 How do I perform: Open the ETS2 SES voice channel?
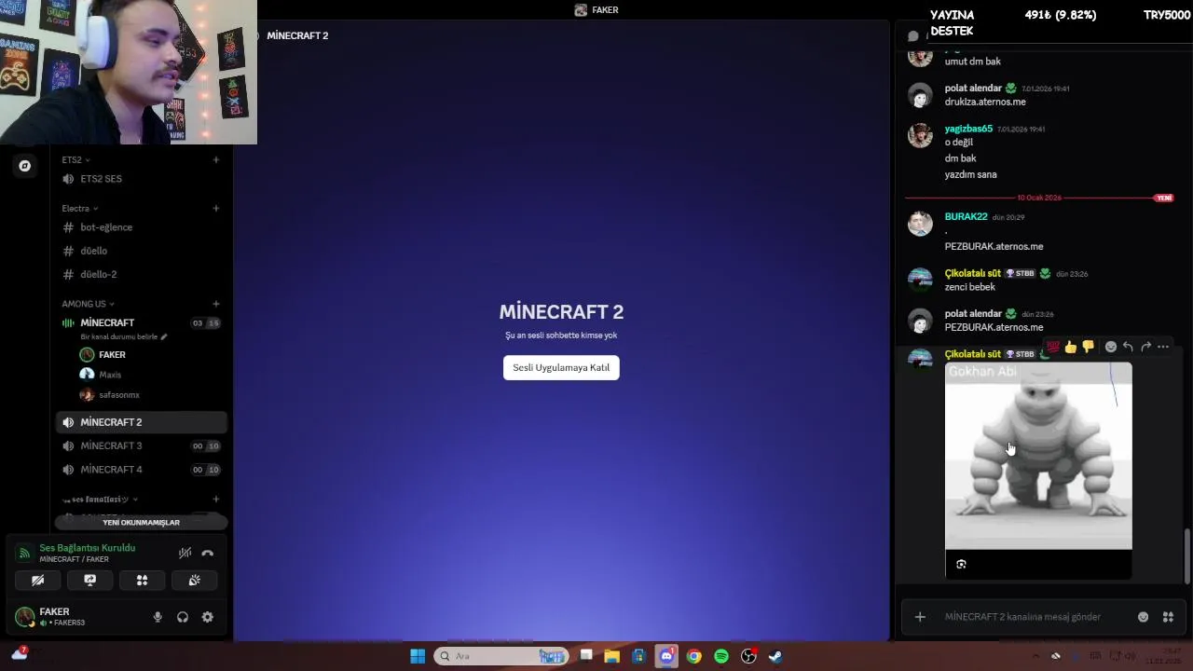(x=141, y=179)
